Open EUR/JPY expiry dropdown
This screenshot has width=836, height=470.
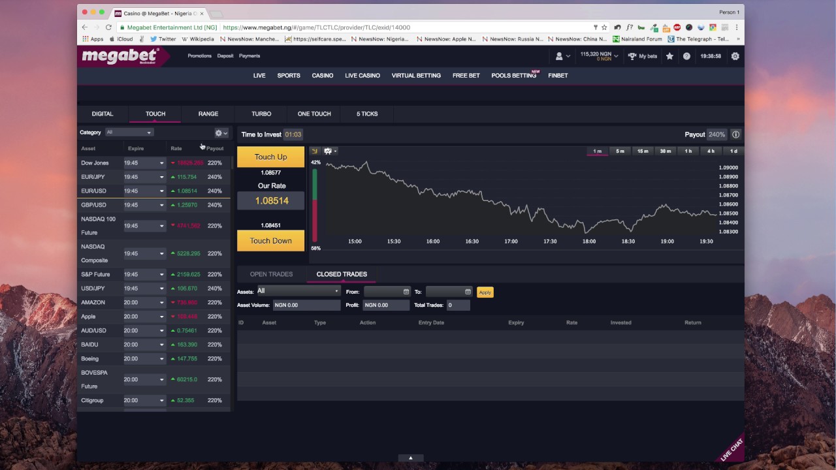pos(144,177)
